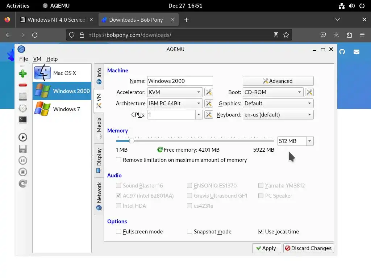Disable Use local time option

tap(261, 231)
